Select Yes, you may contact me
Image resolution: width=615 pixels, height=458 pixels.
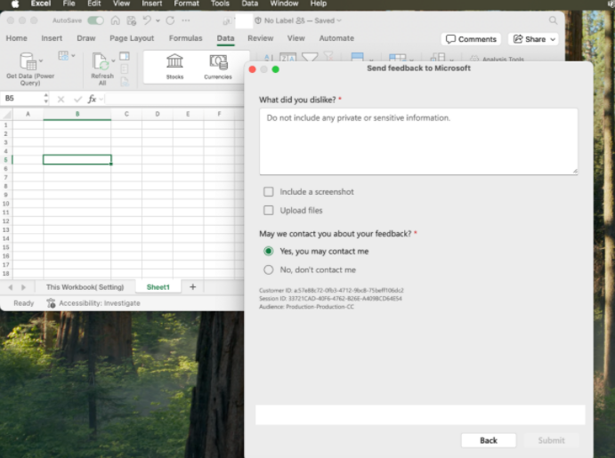(269, 251)
